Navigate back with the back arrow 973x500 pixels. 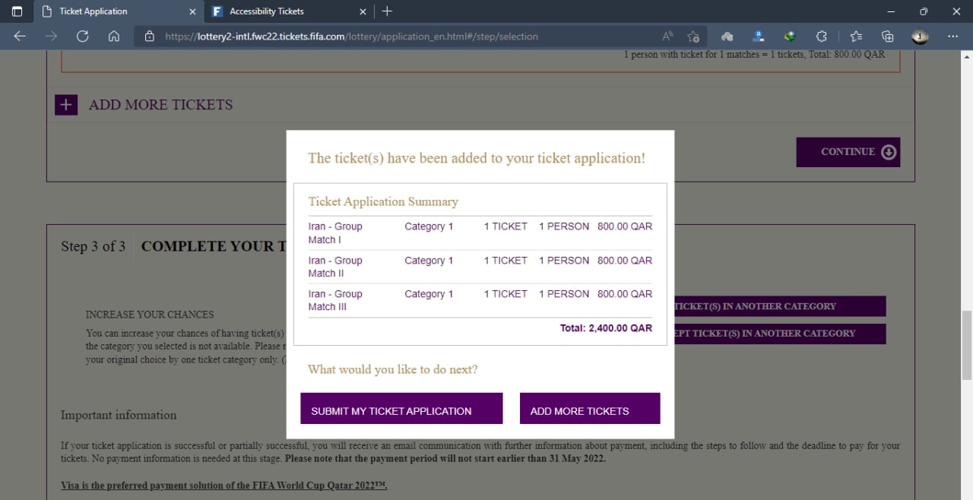(x=20, y=36)
